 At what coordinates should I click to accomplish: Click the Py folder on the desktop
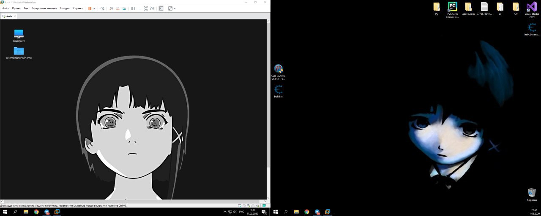click(x=437, y=8)
